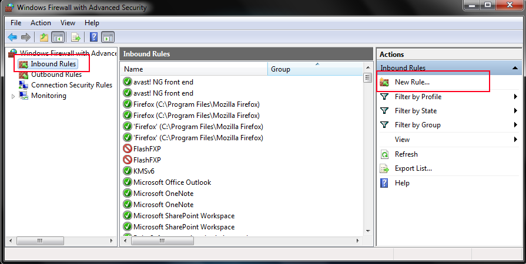The height and width of the screenshot is (264, 526).
Task: Click Refresh in the Actions pane
Action: pos(406,154)
